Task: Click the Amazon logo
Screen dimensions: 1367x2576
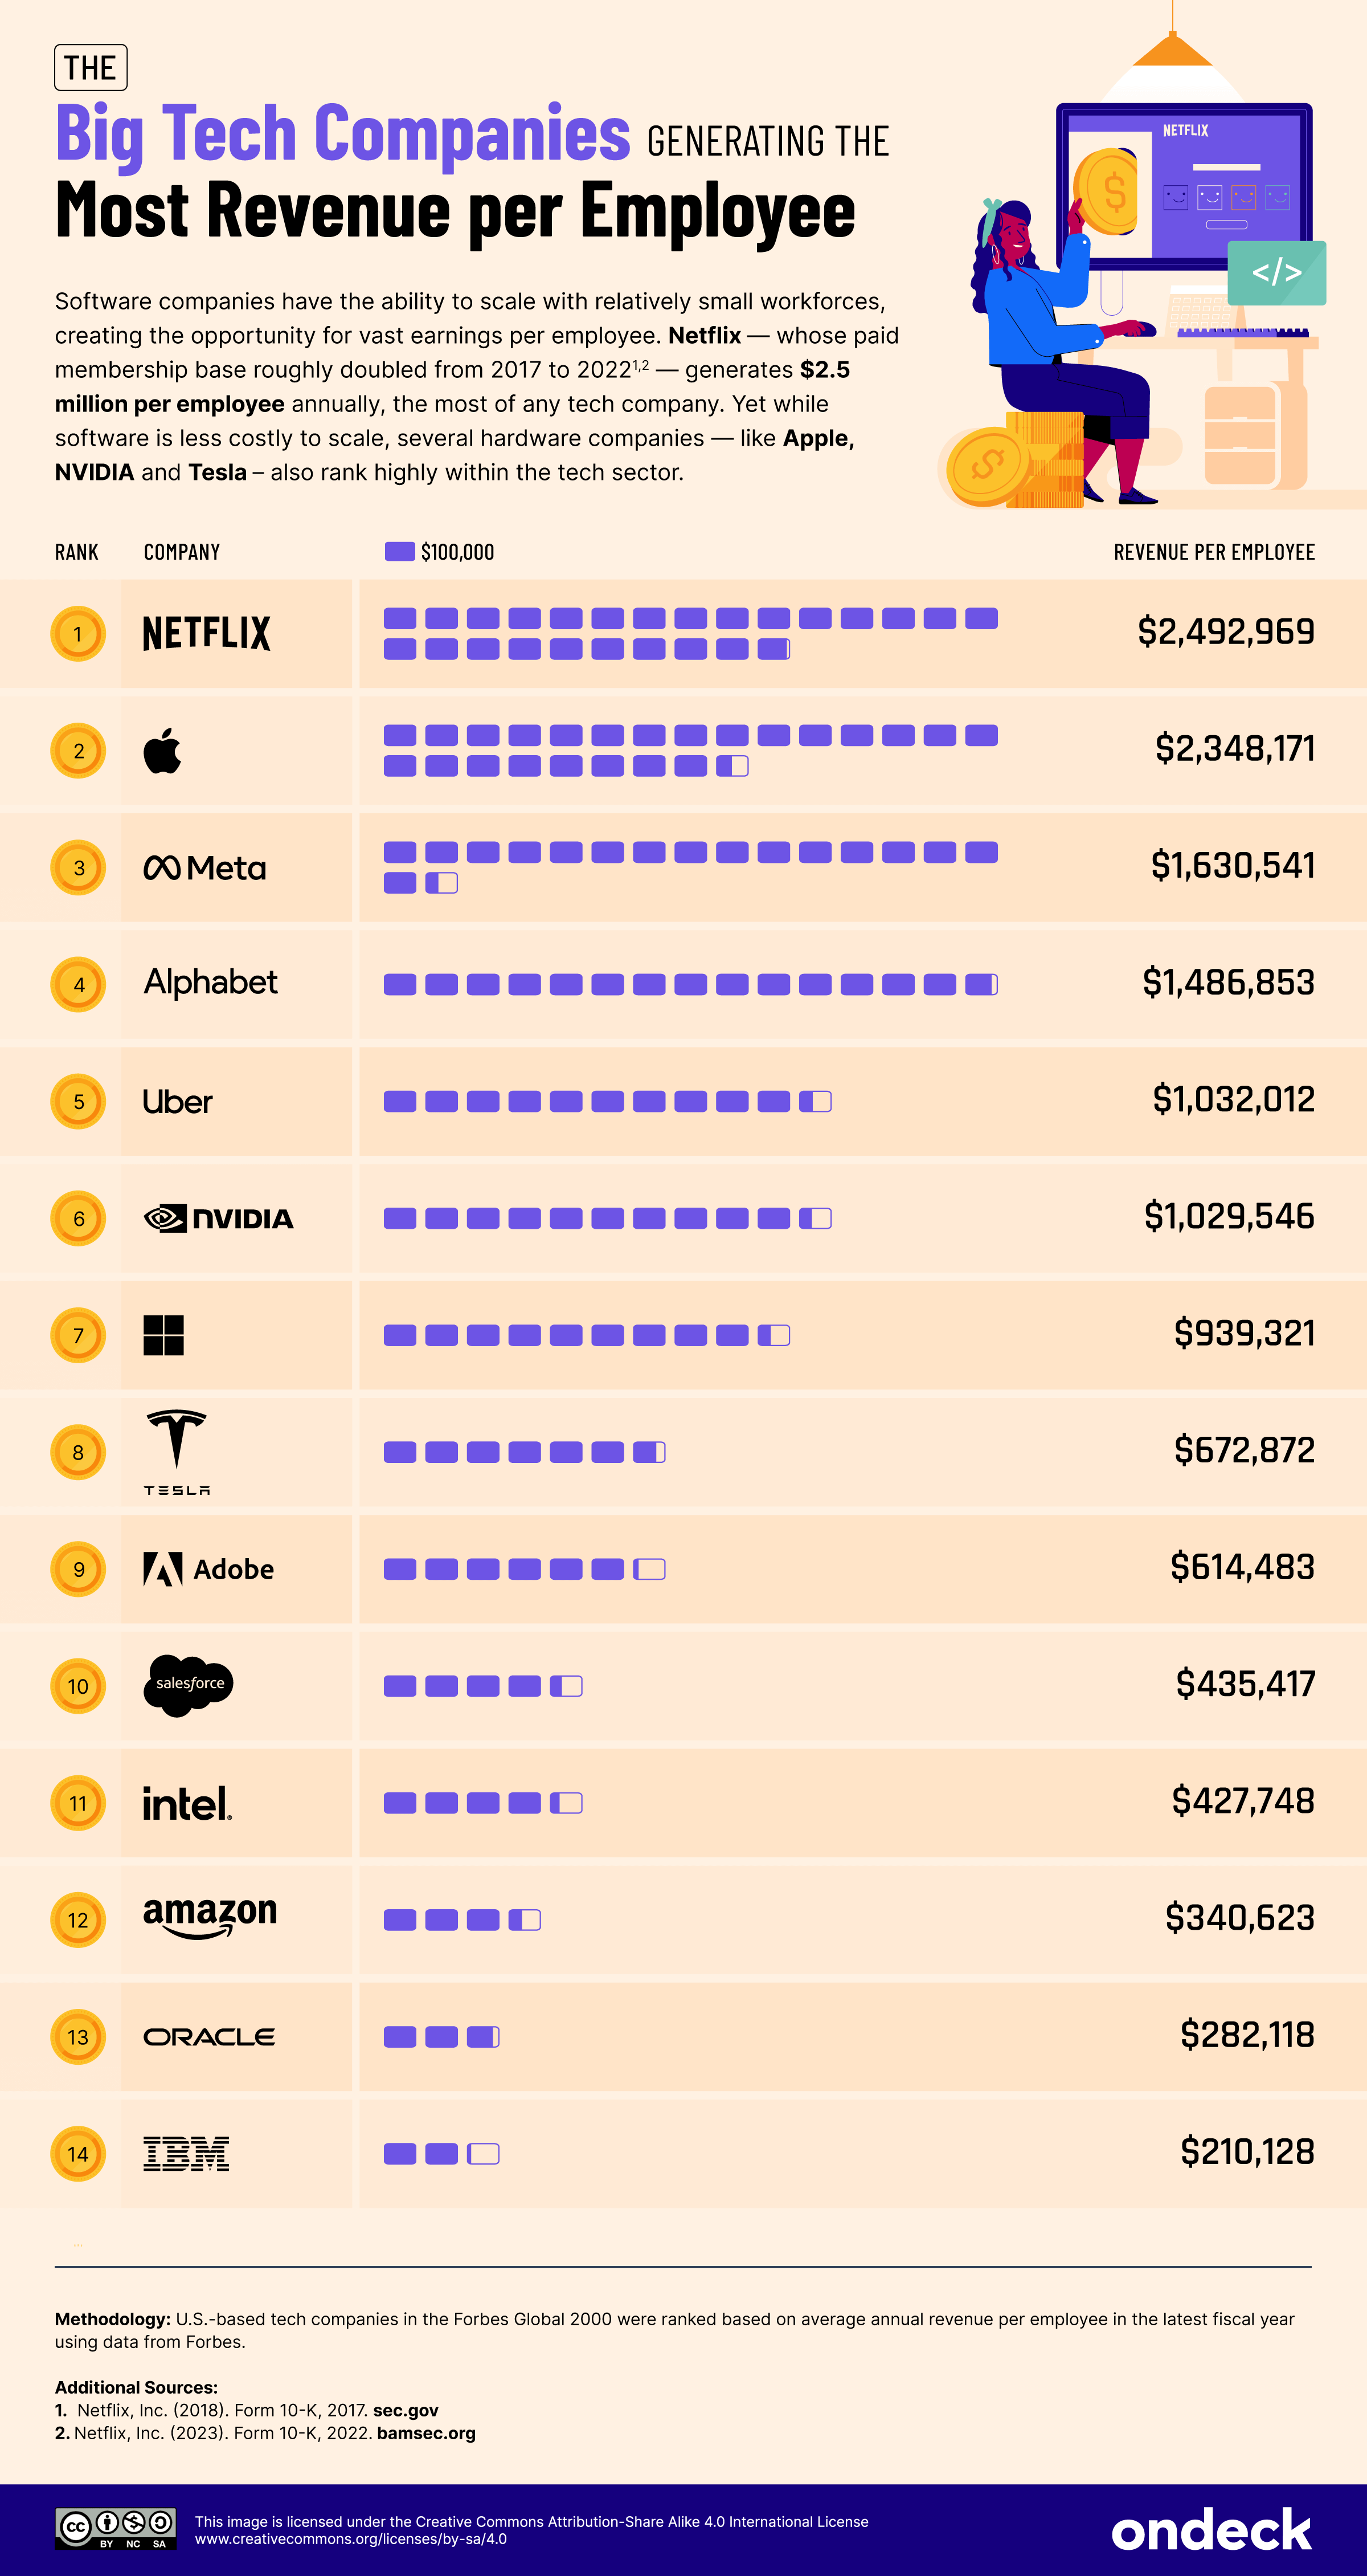Action: [210, 1917]
